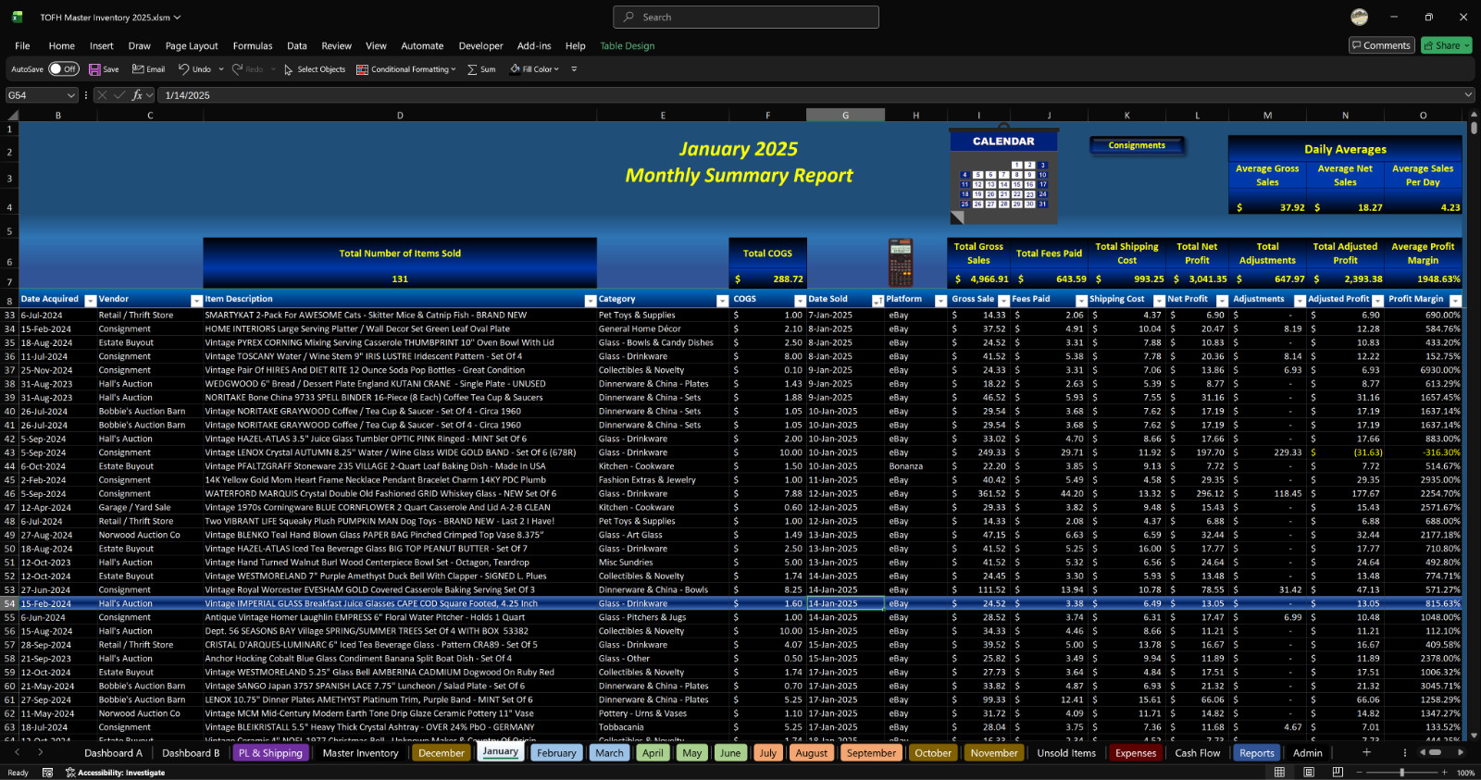Click the previous sheet navigation arrow
The width and height of the screenshot is (1481, 780).
(15, 752)
